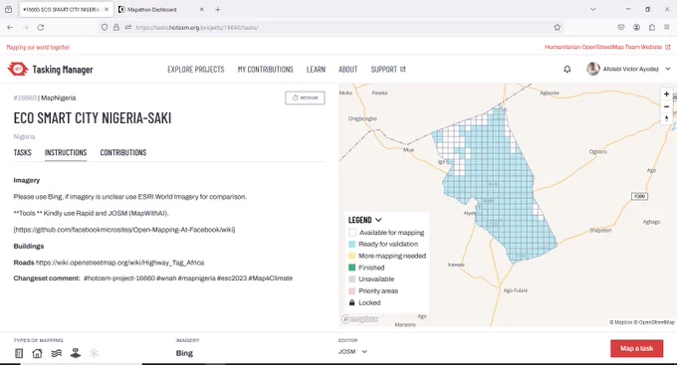The image size is (677, 365).
Task: Click the Medium difficulty badge
Action: [x=305, y=97]
